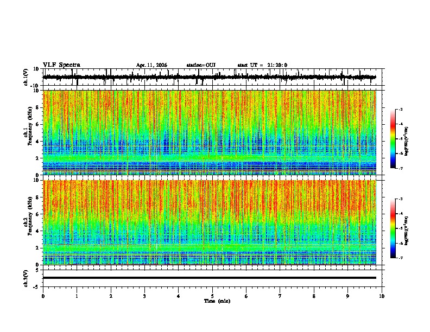This screenshot has height=332, width=430.
Task: Click inside the ch.2 spectrogram image
Action: 210,222
